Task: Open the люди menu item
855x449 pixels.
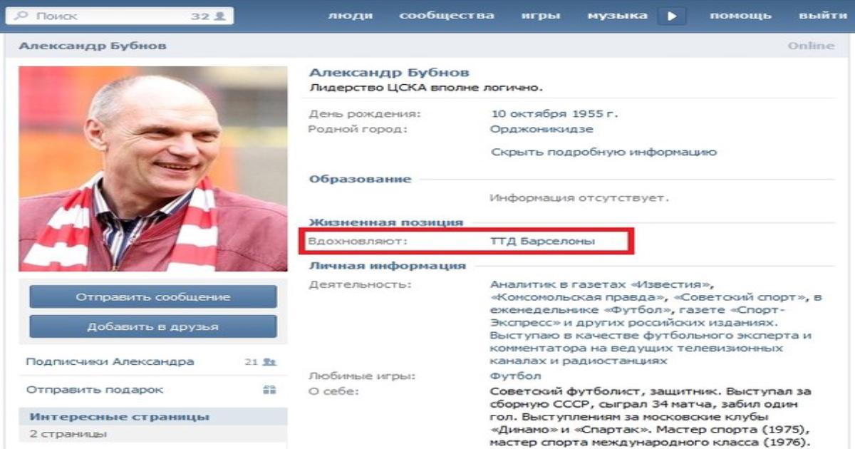Action: click(x=351, y=16)
